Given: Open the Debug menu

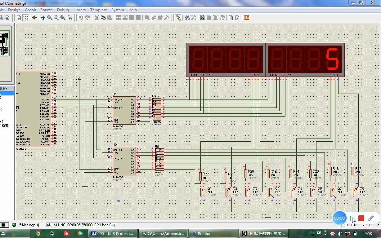Looking at the screenshot, I should point(63,10).
